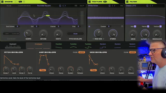Open the Classic LP12 filter dropdown

tap(131, 6)
